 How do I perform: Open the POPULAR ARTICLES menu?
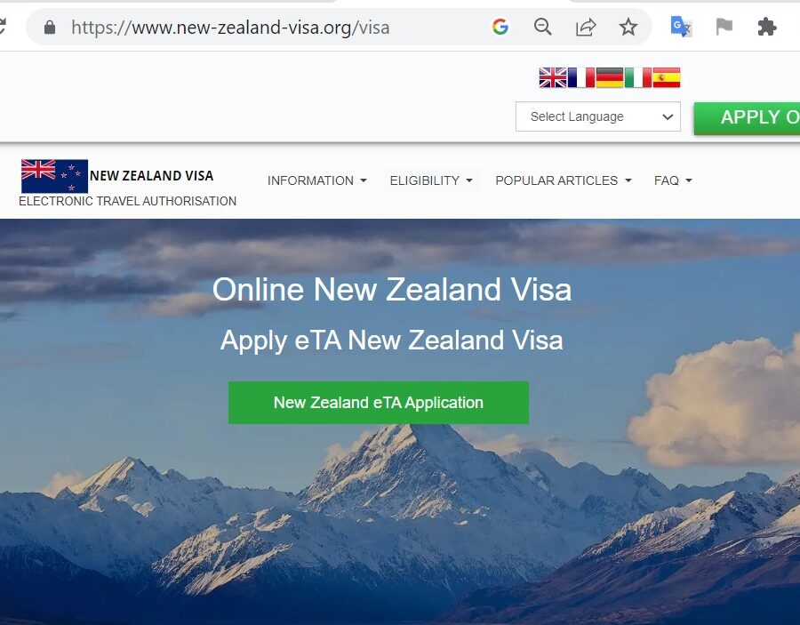564,180
